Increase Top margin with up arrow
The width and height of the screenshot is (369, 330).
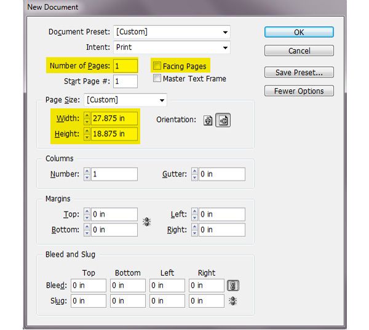(87, 211)
